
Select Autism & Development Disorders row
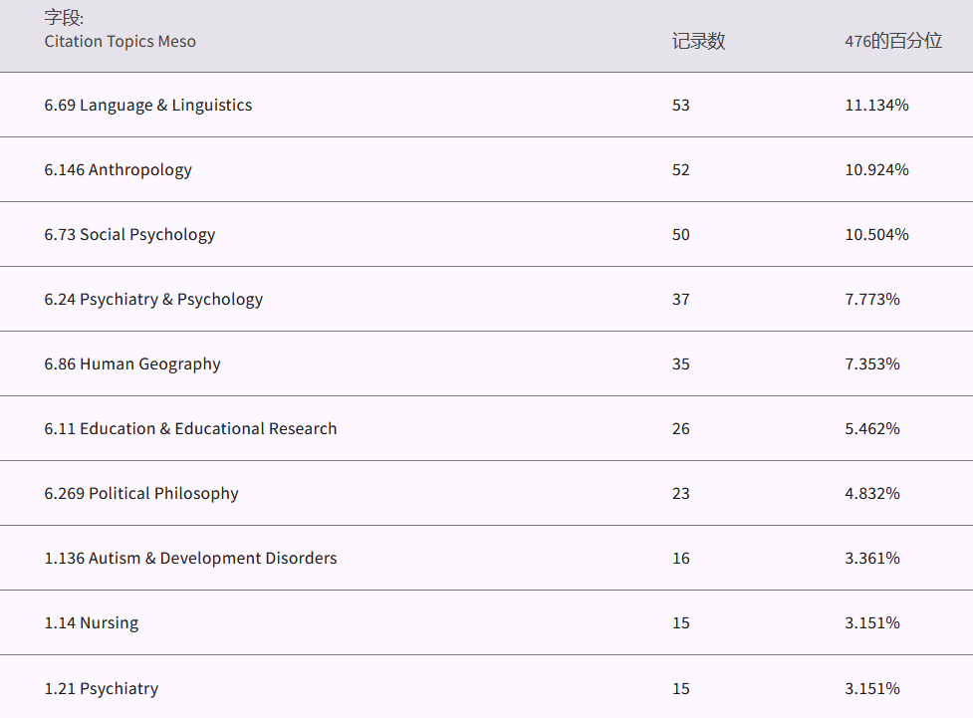coord(190,559)
